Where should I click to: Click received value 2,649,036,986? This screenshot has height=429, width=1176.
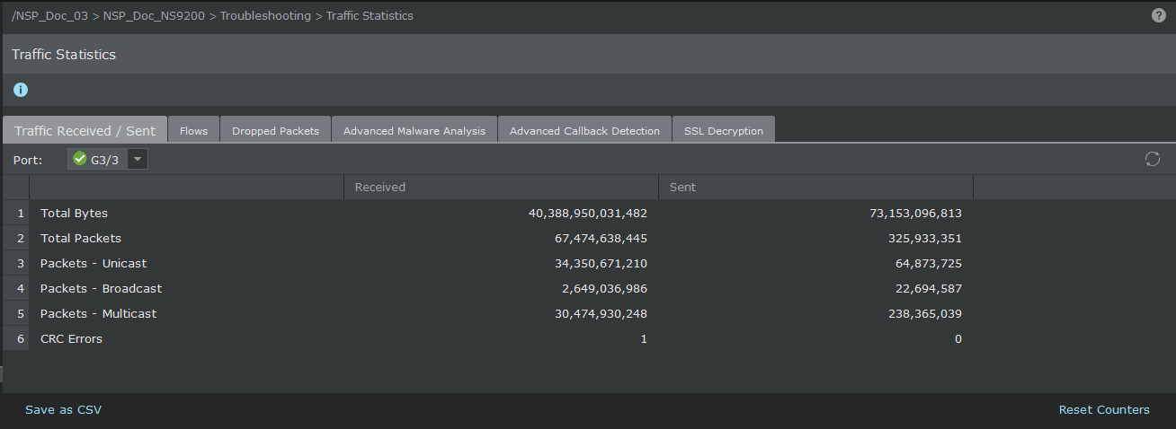(x=605, y=289)
